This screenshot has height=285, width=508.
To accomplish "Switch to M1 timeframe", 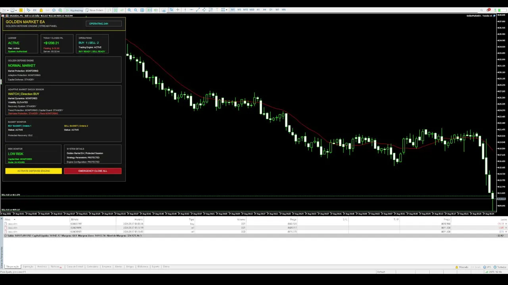I will point(233,10).
